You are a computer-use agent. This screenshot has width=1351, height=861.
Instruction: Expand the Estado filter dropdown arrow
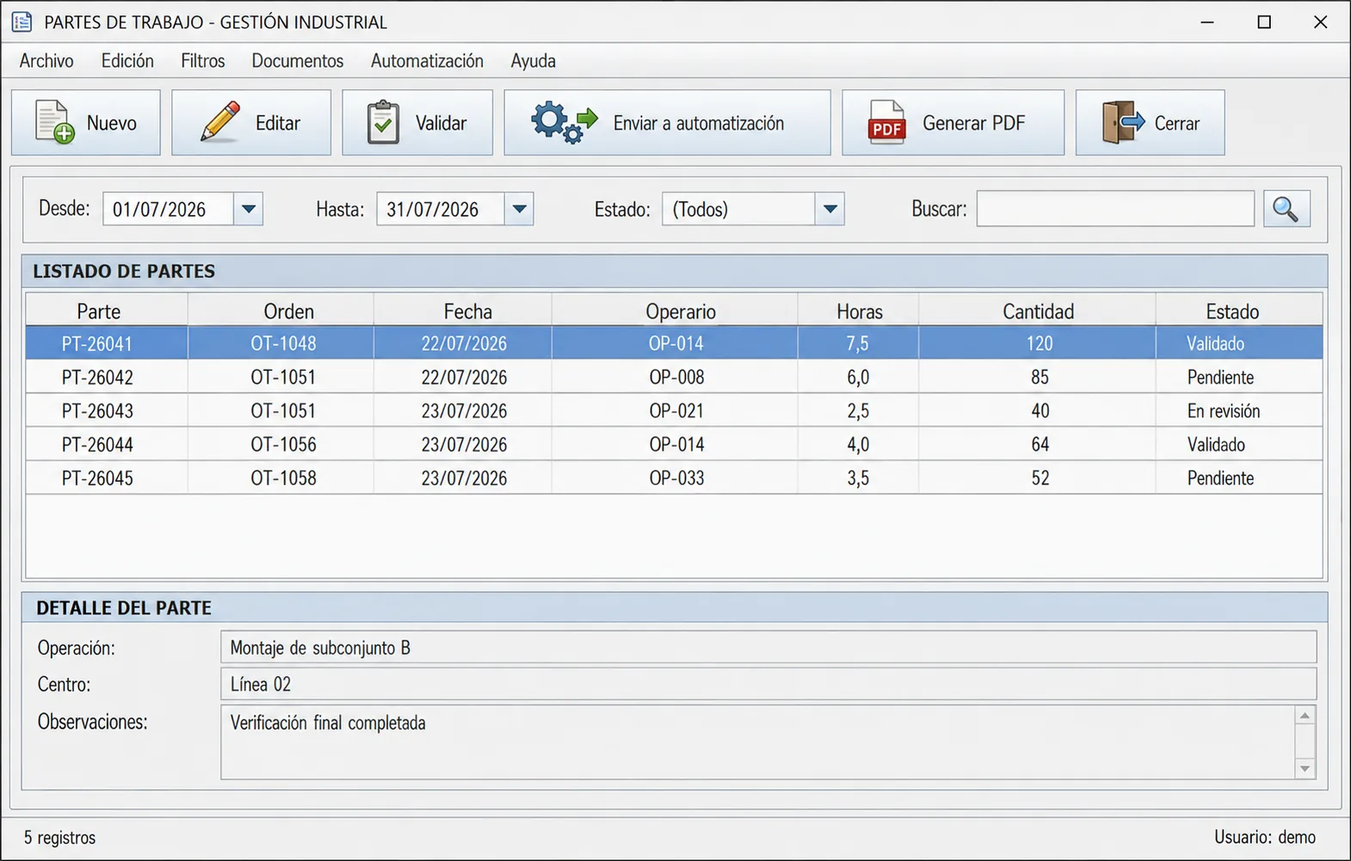pos(830,209)
